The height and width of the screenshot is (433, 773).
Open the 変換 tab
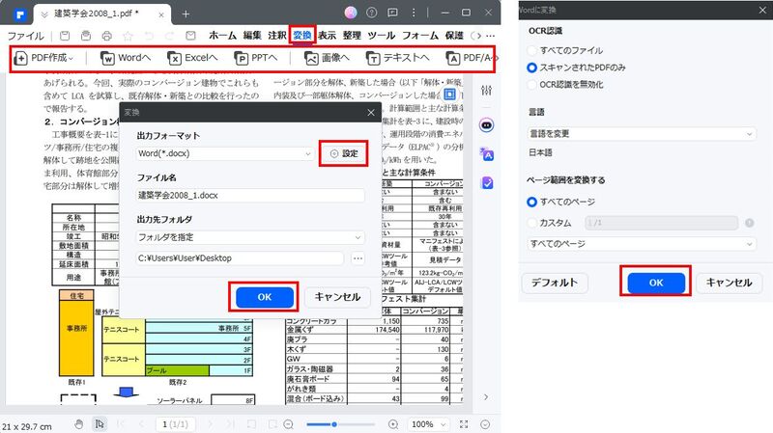(302, 36)
